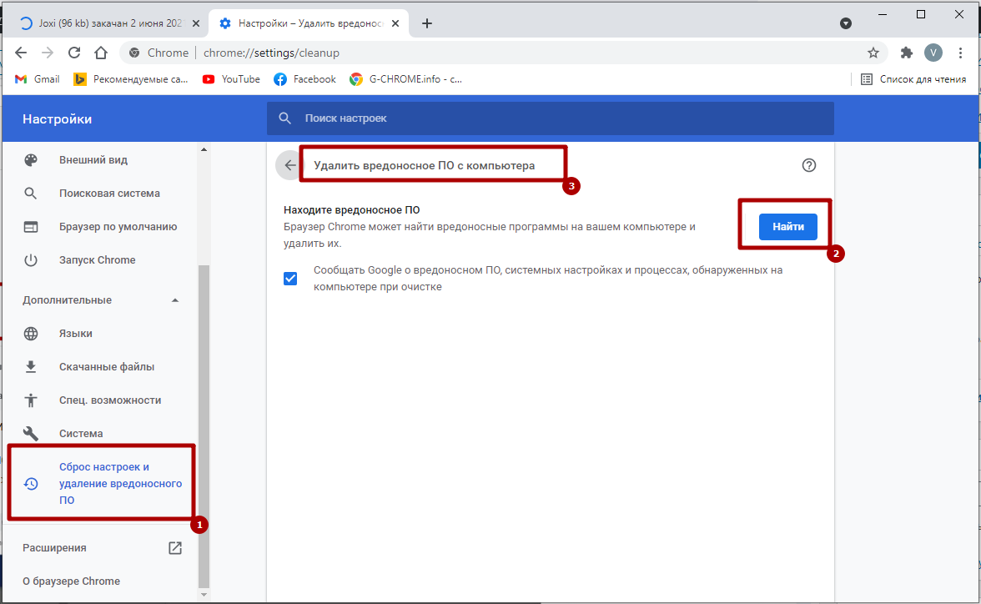981x604 pixels.
Task: Click the globe icon beside Языки
Action: pos(31,333)
